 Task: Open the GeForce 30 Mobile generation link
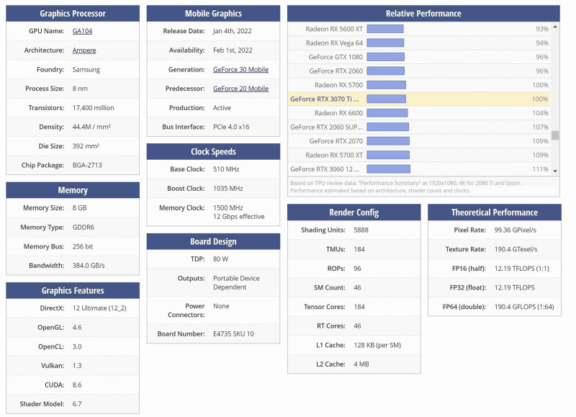240,69
